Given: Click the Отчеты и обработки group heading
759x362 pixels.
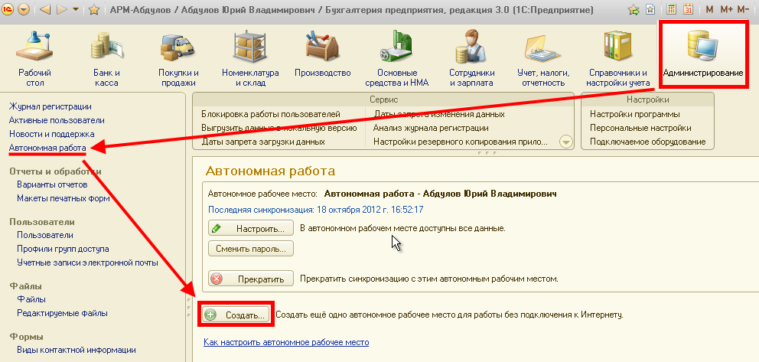Looking at the screenshot, I should (56, 171).
